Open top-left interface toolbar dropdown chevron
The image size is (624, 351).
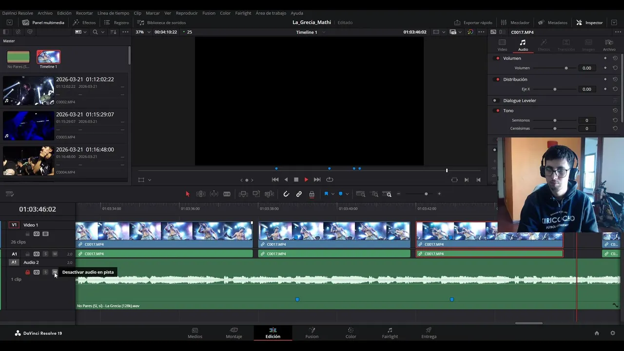[10, 22]
